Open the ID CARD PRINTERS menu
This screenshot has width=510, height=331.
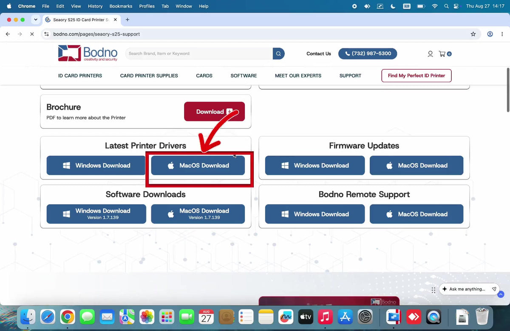click(x=80, y=76)
